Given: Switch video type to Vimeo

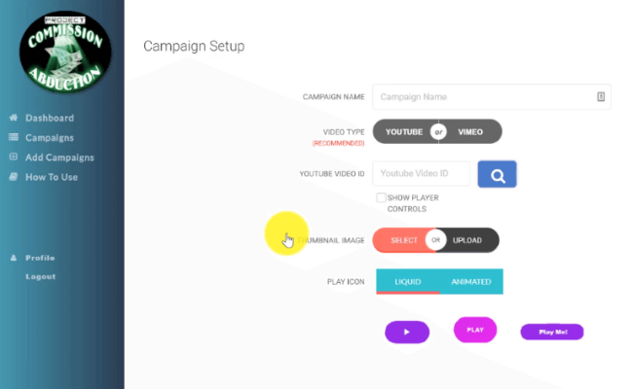Looking at the screenshot, I should pyautogui.click(x=470, y=132).
